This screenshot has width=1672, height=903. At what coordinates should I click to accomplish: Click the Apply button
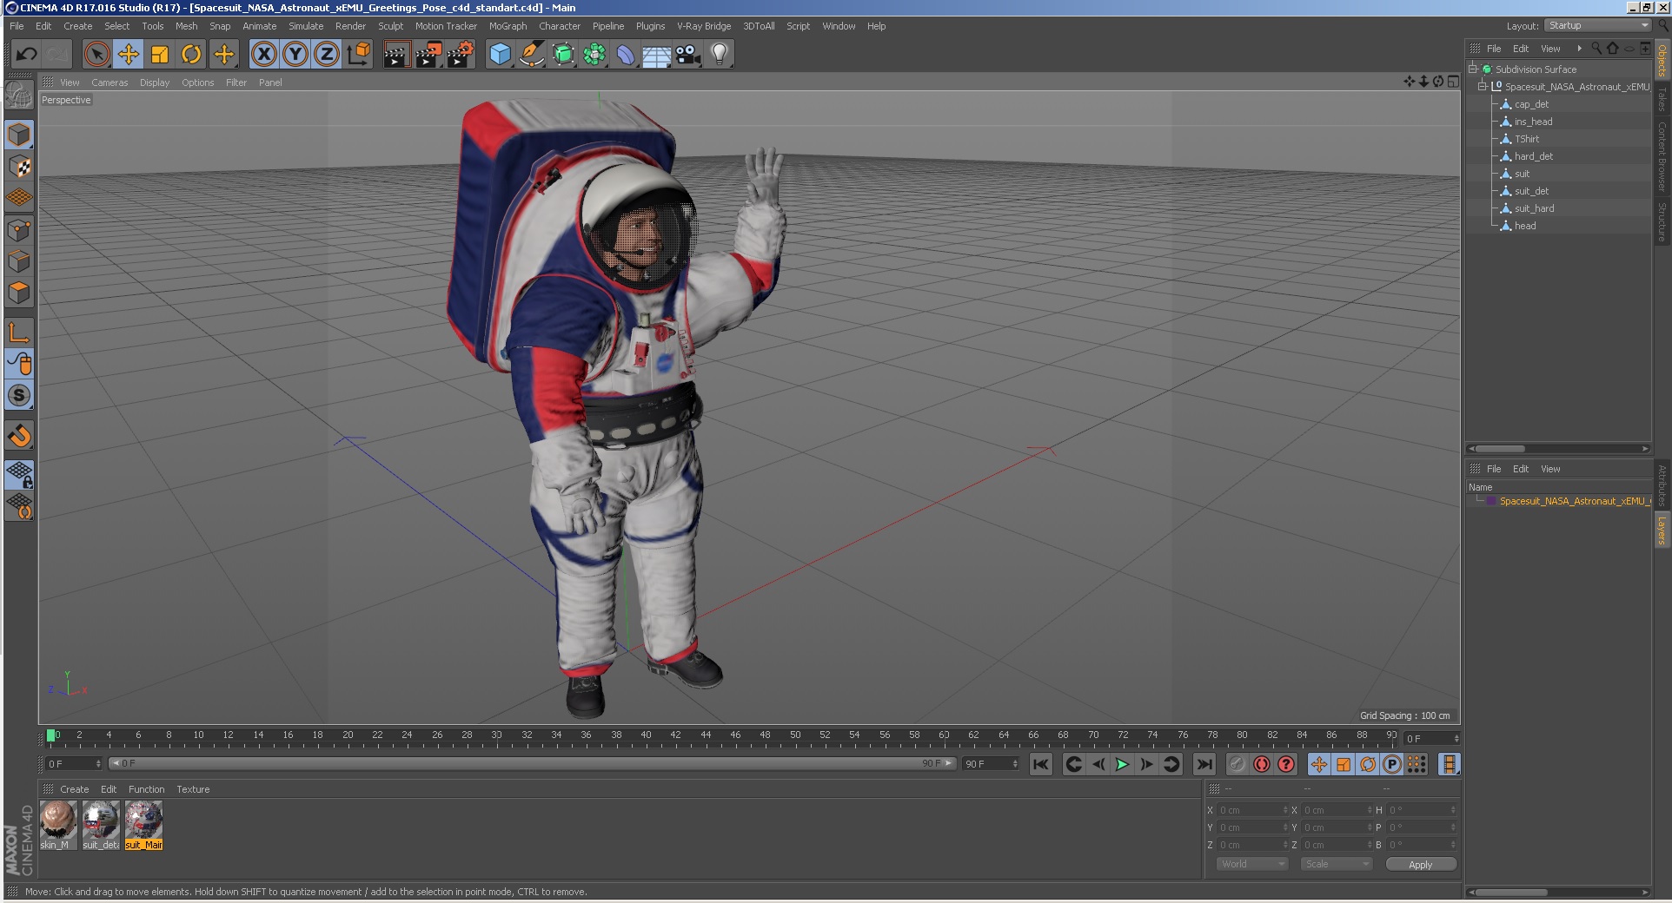pyautogui.click(x=1421, y=864)
